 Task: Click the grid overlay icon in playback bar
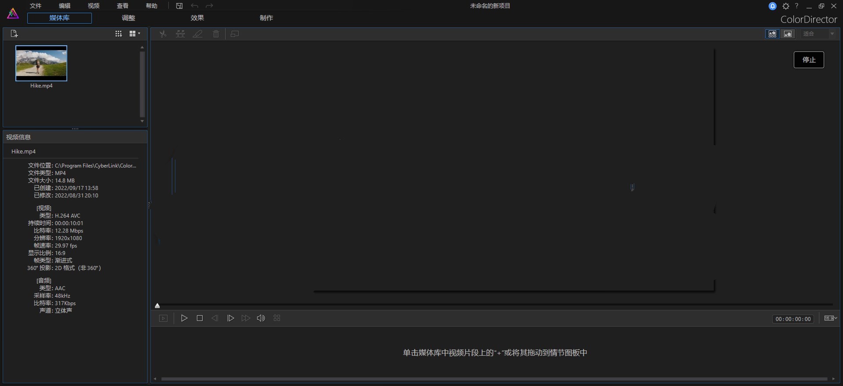277,318
